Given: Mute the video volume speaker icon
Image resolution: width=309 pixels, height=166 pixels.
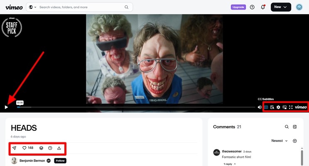Looking at the screenshot, I should (x=260, y=107).
